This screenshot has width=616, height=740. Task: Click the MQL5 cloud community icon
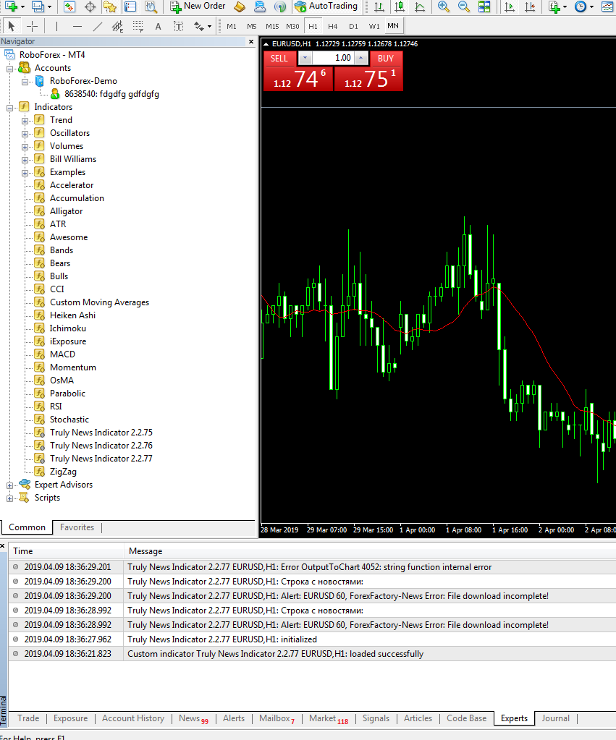(x=260, y=7)
